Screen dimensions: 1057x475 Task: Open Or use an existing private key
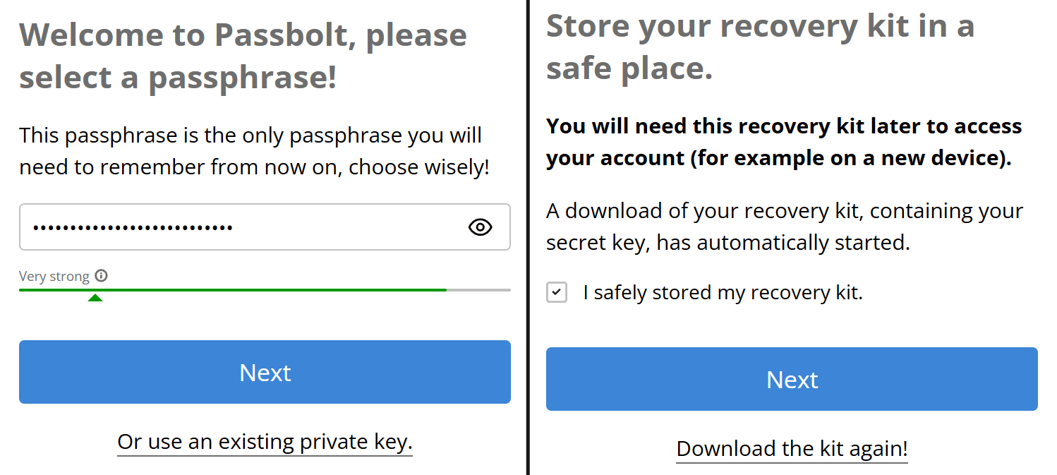pos(265,442)
